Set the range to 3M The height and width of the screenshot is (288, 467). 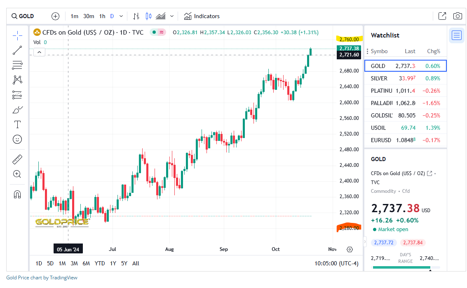pos(74,263)
